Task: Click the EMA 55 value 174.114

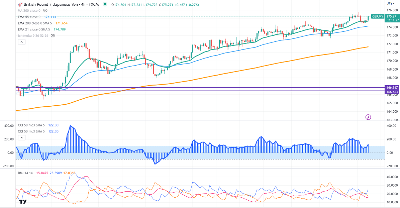Action: point(50,17)
